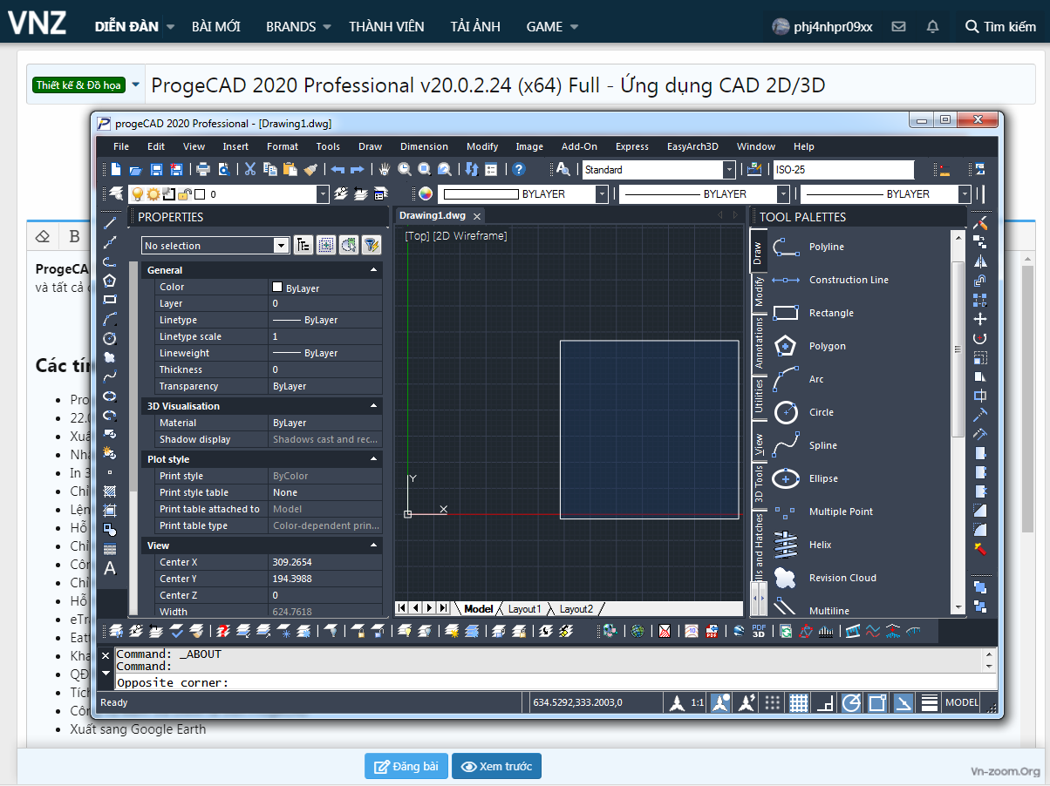The width and height of the screenshot is (1050, 786).
Task: Toggle Entity Snap tracking in status bar
Action: [x=903, y=702]
